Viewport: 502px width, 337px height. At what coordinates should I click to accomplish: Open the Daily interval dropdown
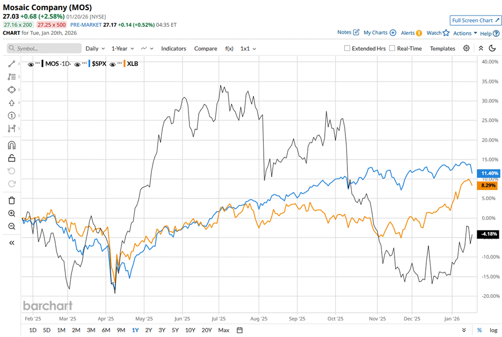(x=95, y=48)
